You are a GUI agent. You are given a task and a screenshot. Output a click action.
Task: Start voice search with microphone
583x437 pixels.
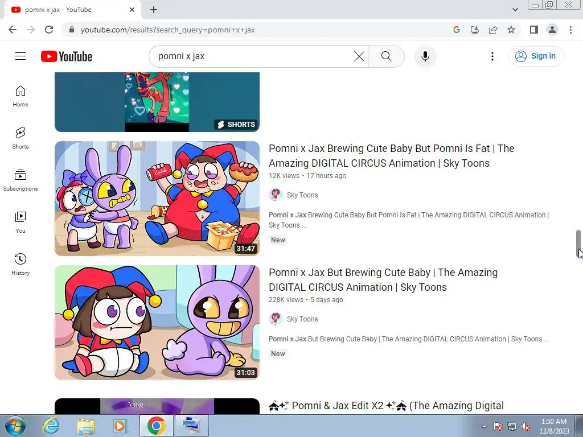(425, 56)
